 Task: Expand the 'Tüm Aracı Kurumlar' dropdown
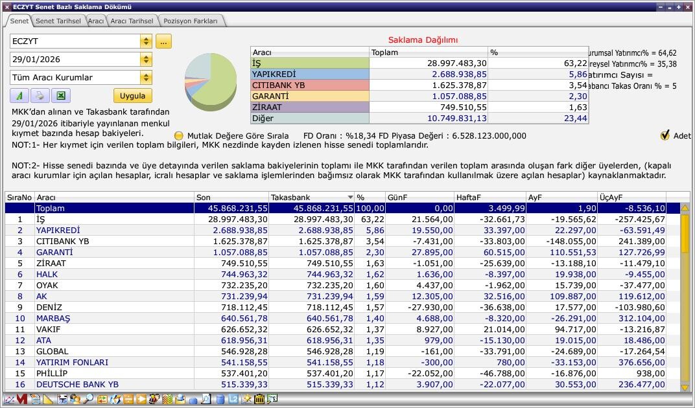point(146,78)
